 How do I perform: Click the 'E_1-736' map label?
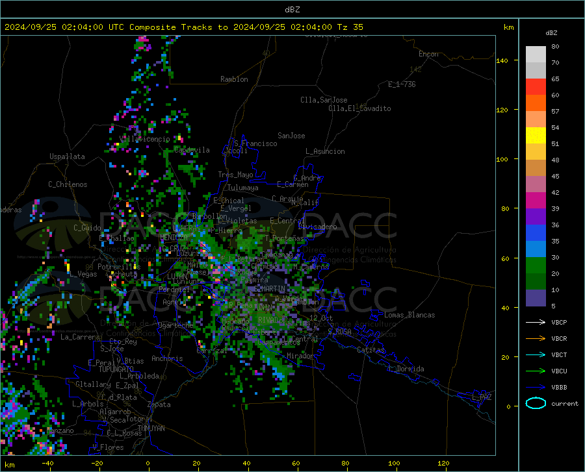tap(402, 84)
